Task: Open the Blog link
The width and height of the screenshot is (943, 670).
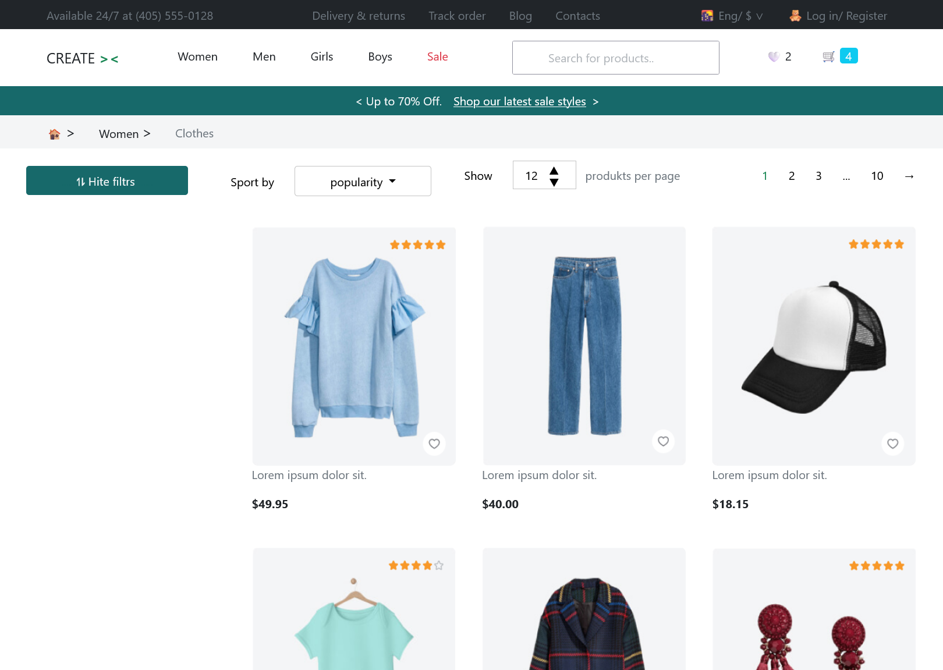Action: pos(520,16)
